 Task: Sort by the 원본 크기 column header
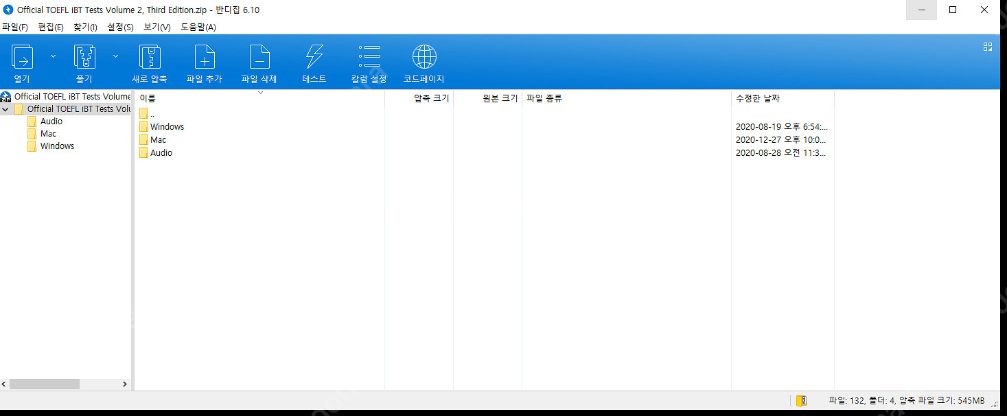tap(487, 98)
